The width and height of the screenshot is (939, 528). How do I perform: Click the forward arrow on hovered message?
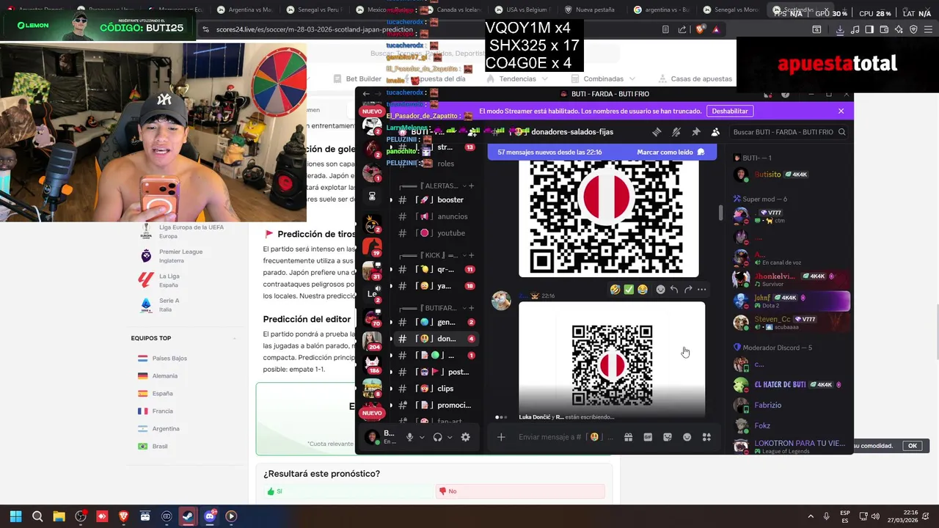688,290
